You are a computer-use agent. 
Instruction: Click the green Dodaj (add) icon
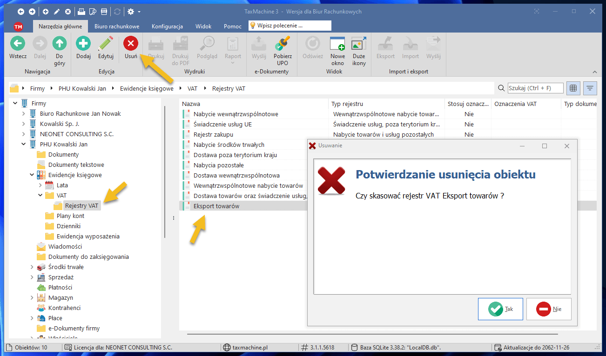[x=83, y=44]
